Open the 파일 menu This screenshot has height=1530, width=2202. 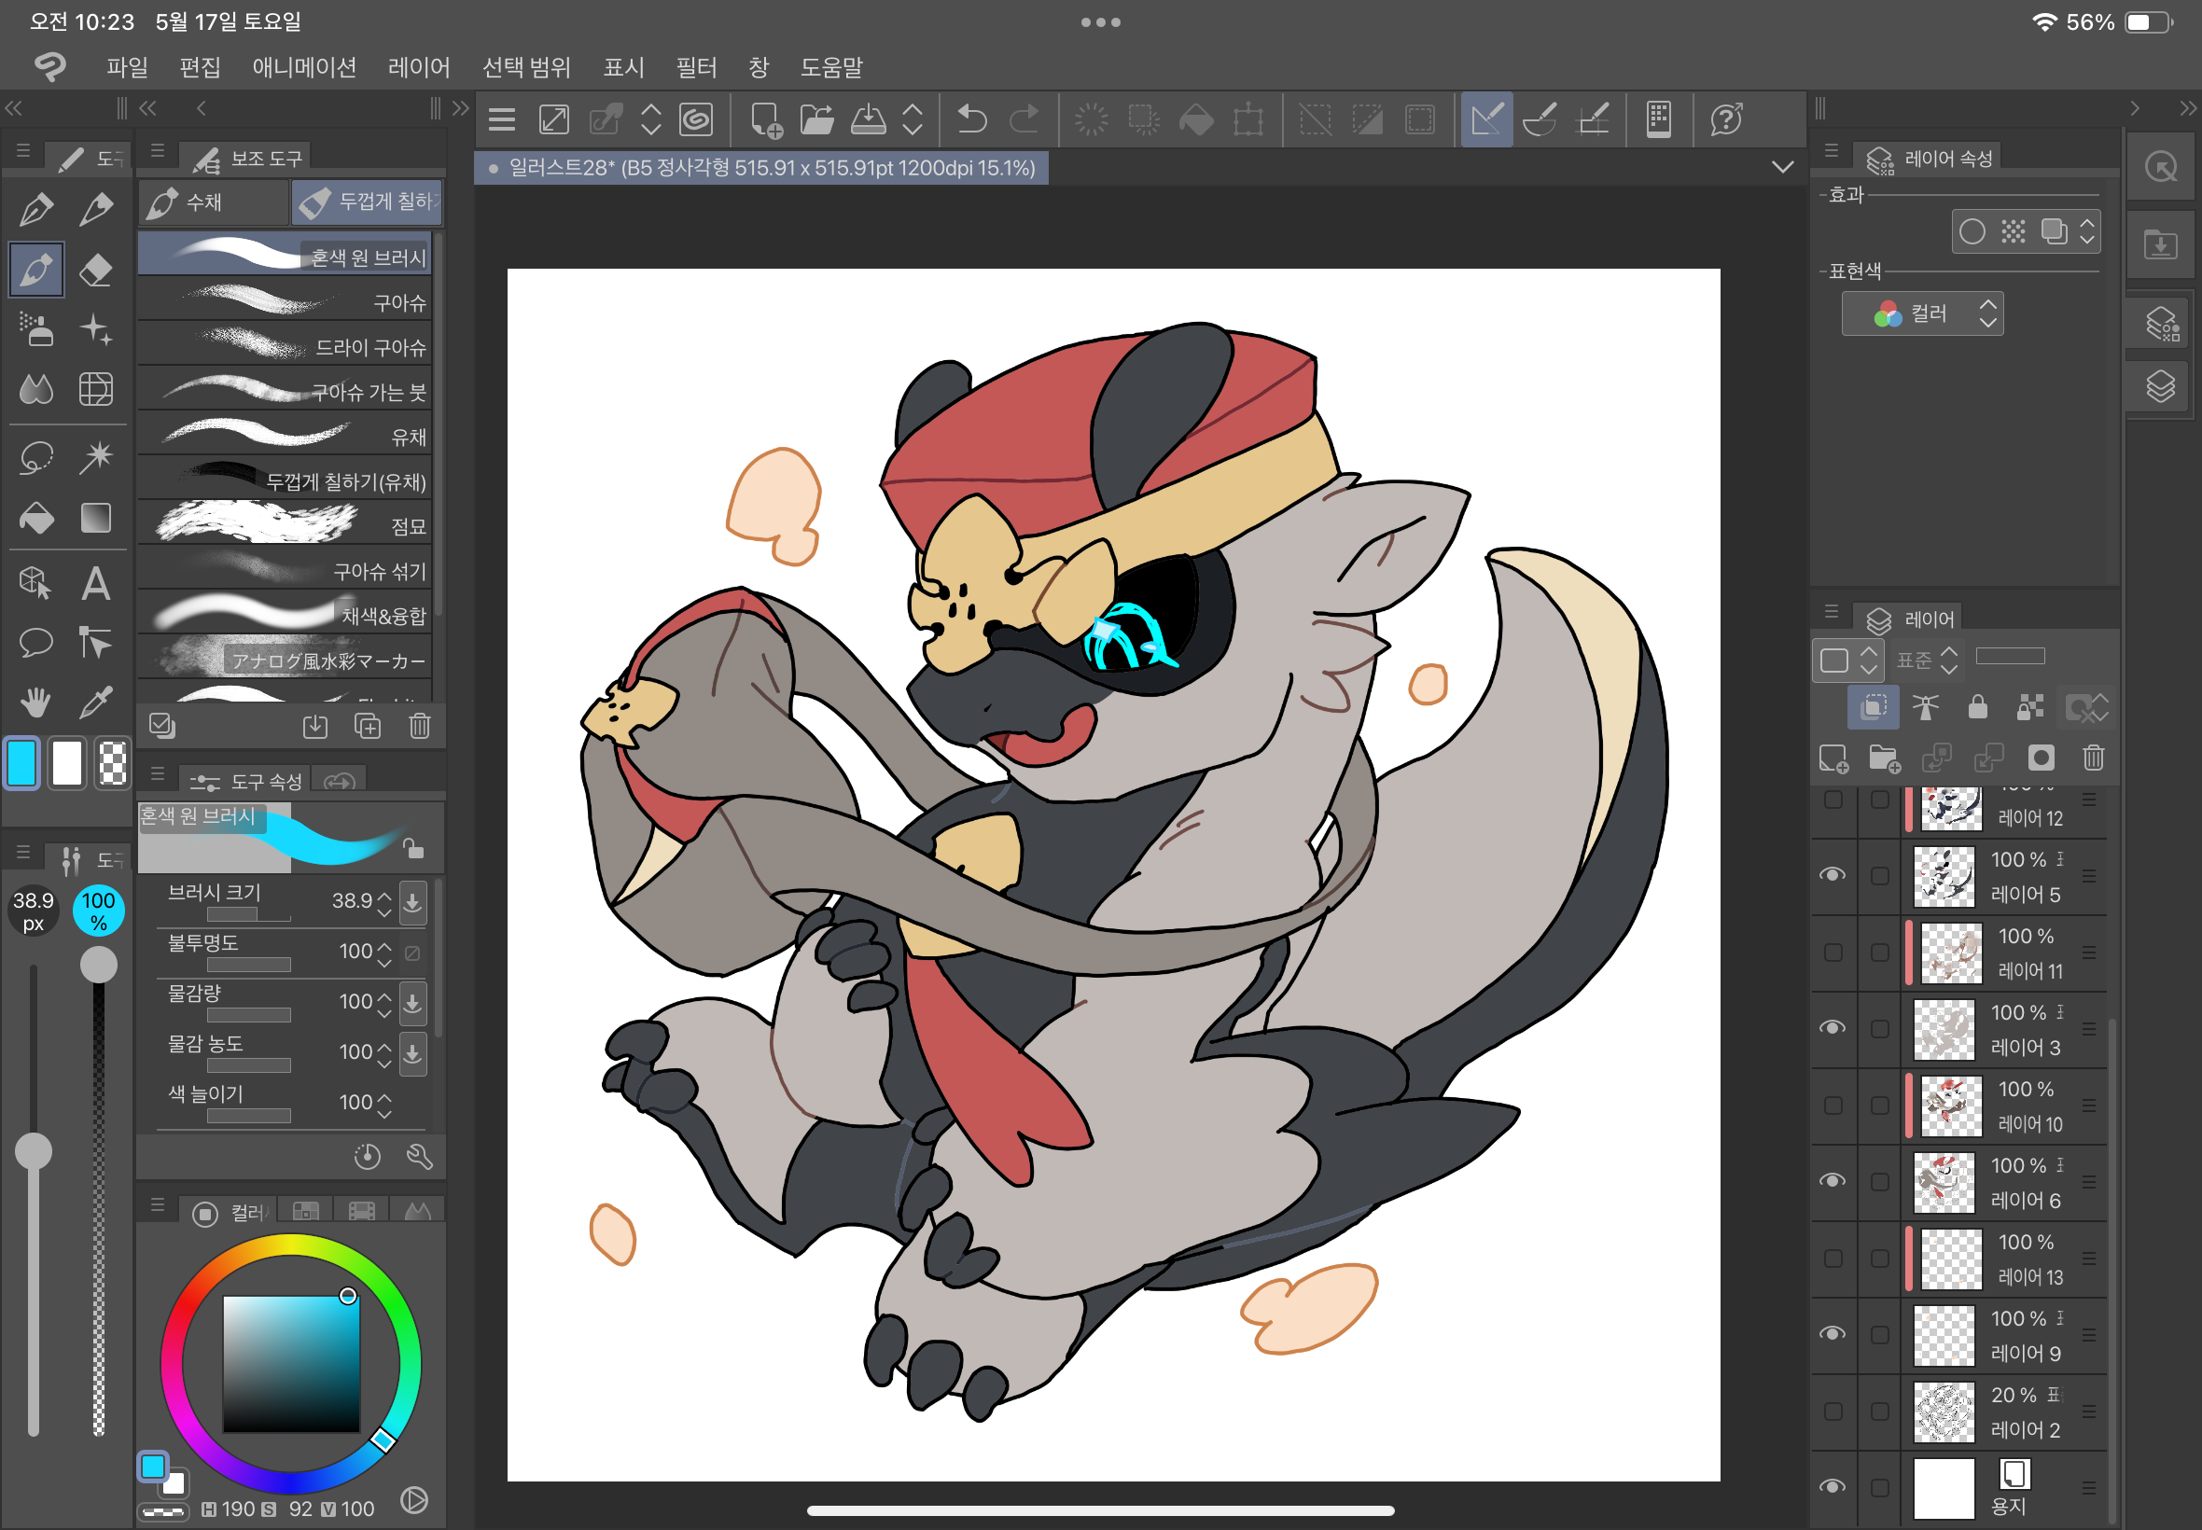click(127, 67)
